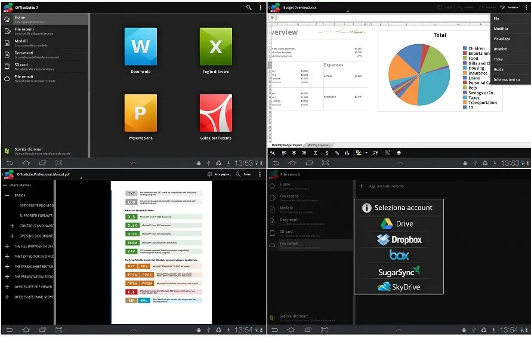Click Agg. account remoto plus button

click(361, 186)
